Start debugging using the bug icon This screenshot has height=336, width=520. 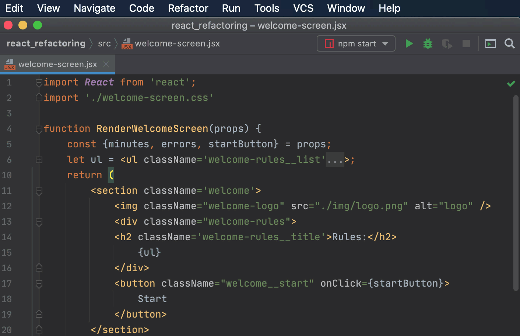[x=428, y=43]
